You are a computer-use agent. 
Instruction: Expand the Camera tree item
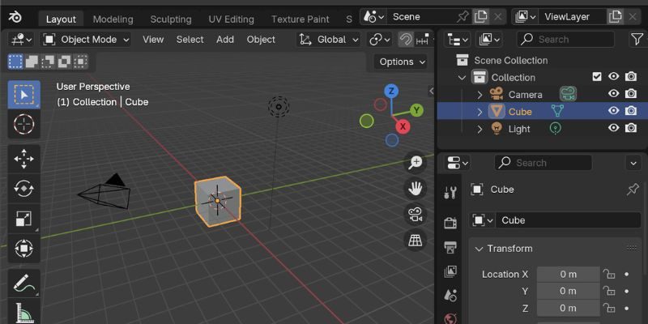point(480,95)
